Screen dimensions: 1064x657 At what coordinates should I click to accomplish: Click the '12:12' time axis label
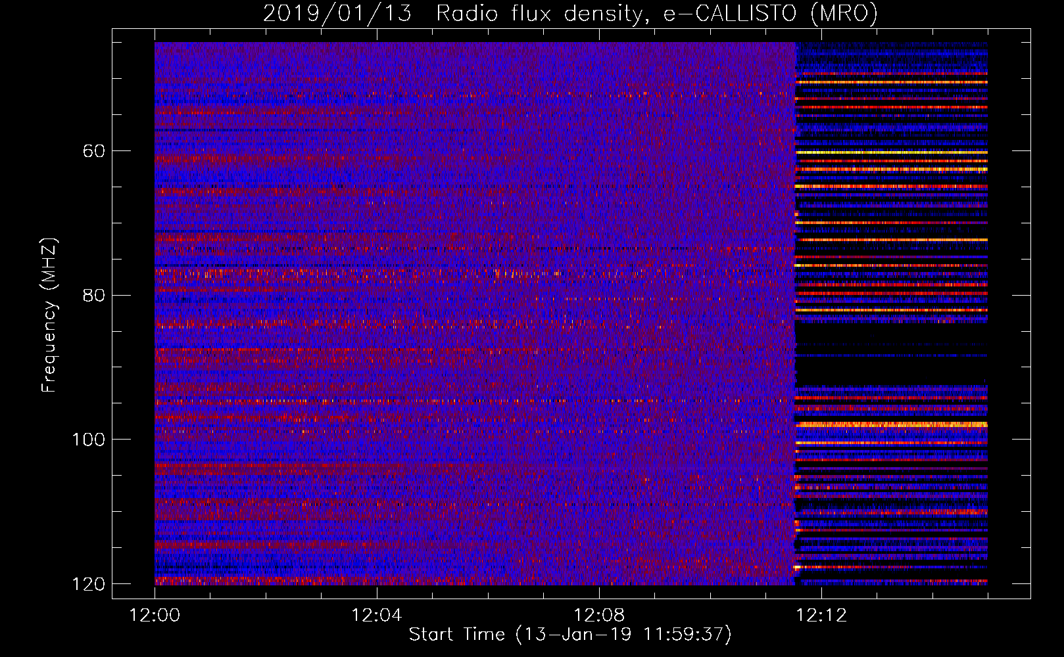point(821,616)
